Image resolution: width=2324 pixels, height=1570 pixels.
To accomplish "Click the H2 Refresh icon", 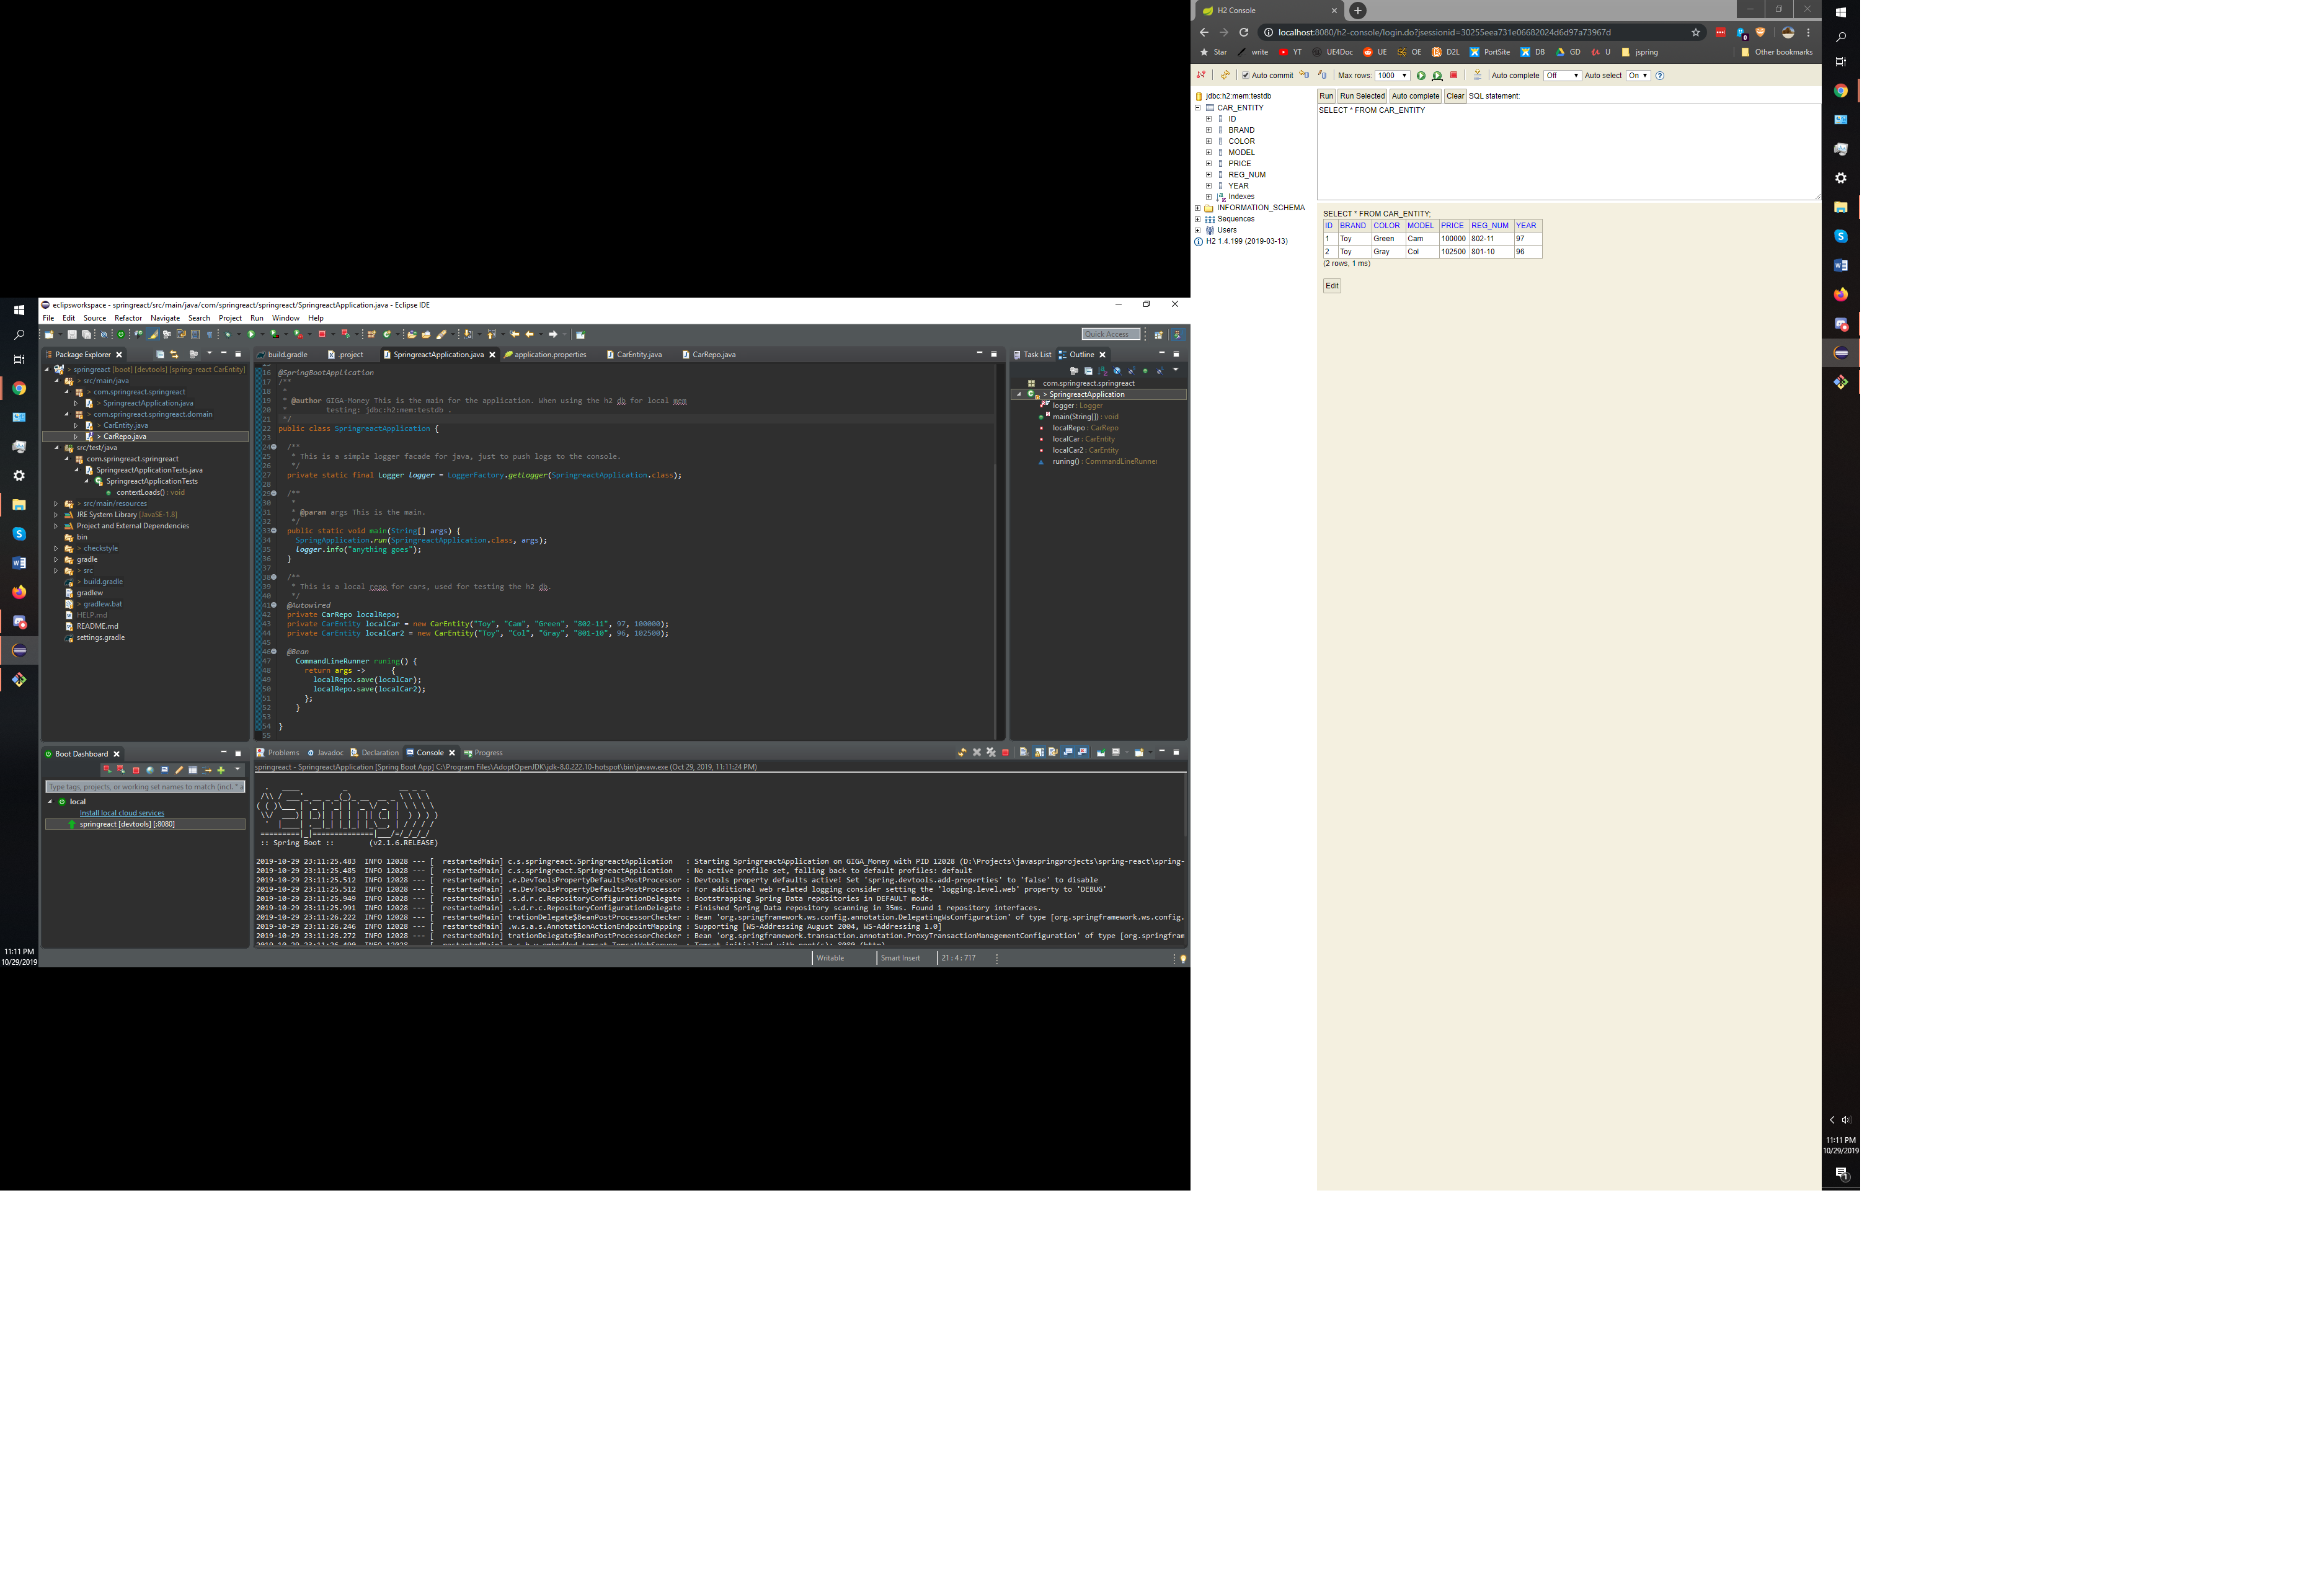I will click(1225, 76).
